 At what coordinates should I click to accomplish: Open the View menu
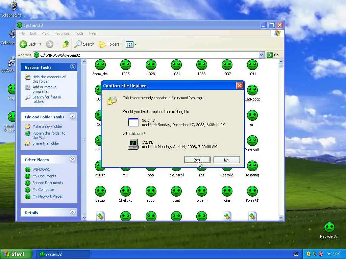click(x=45, y=33)
